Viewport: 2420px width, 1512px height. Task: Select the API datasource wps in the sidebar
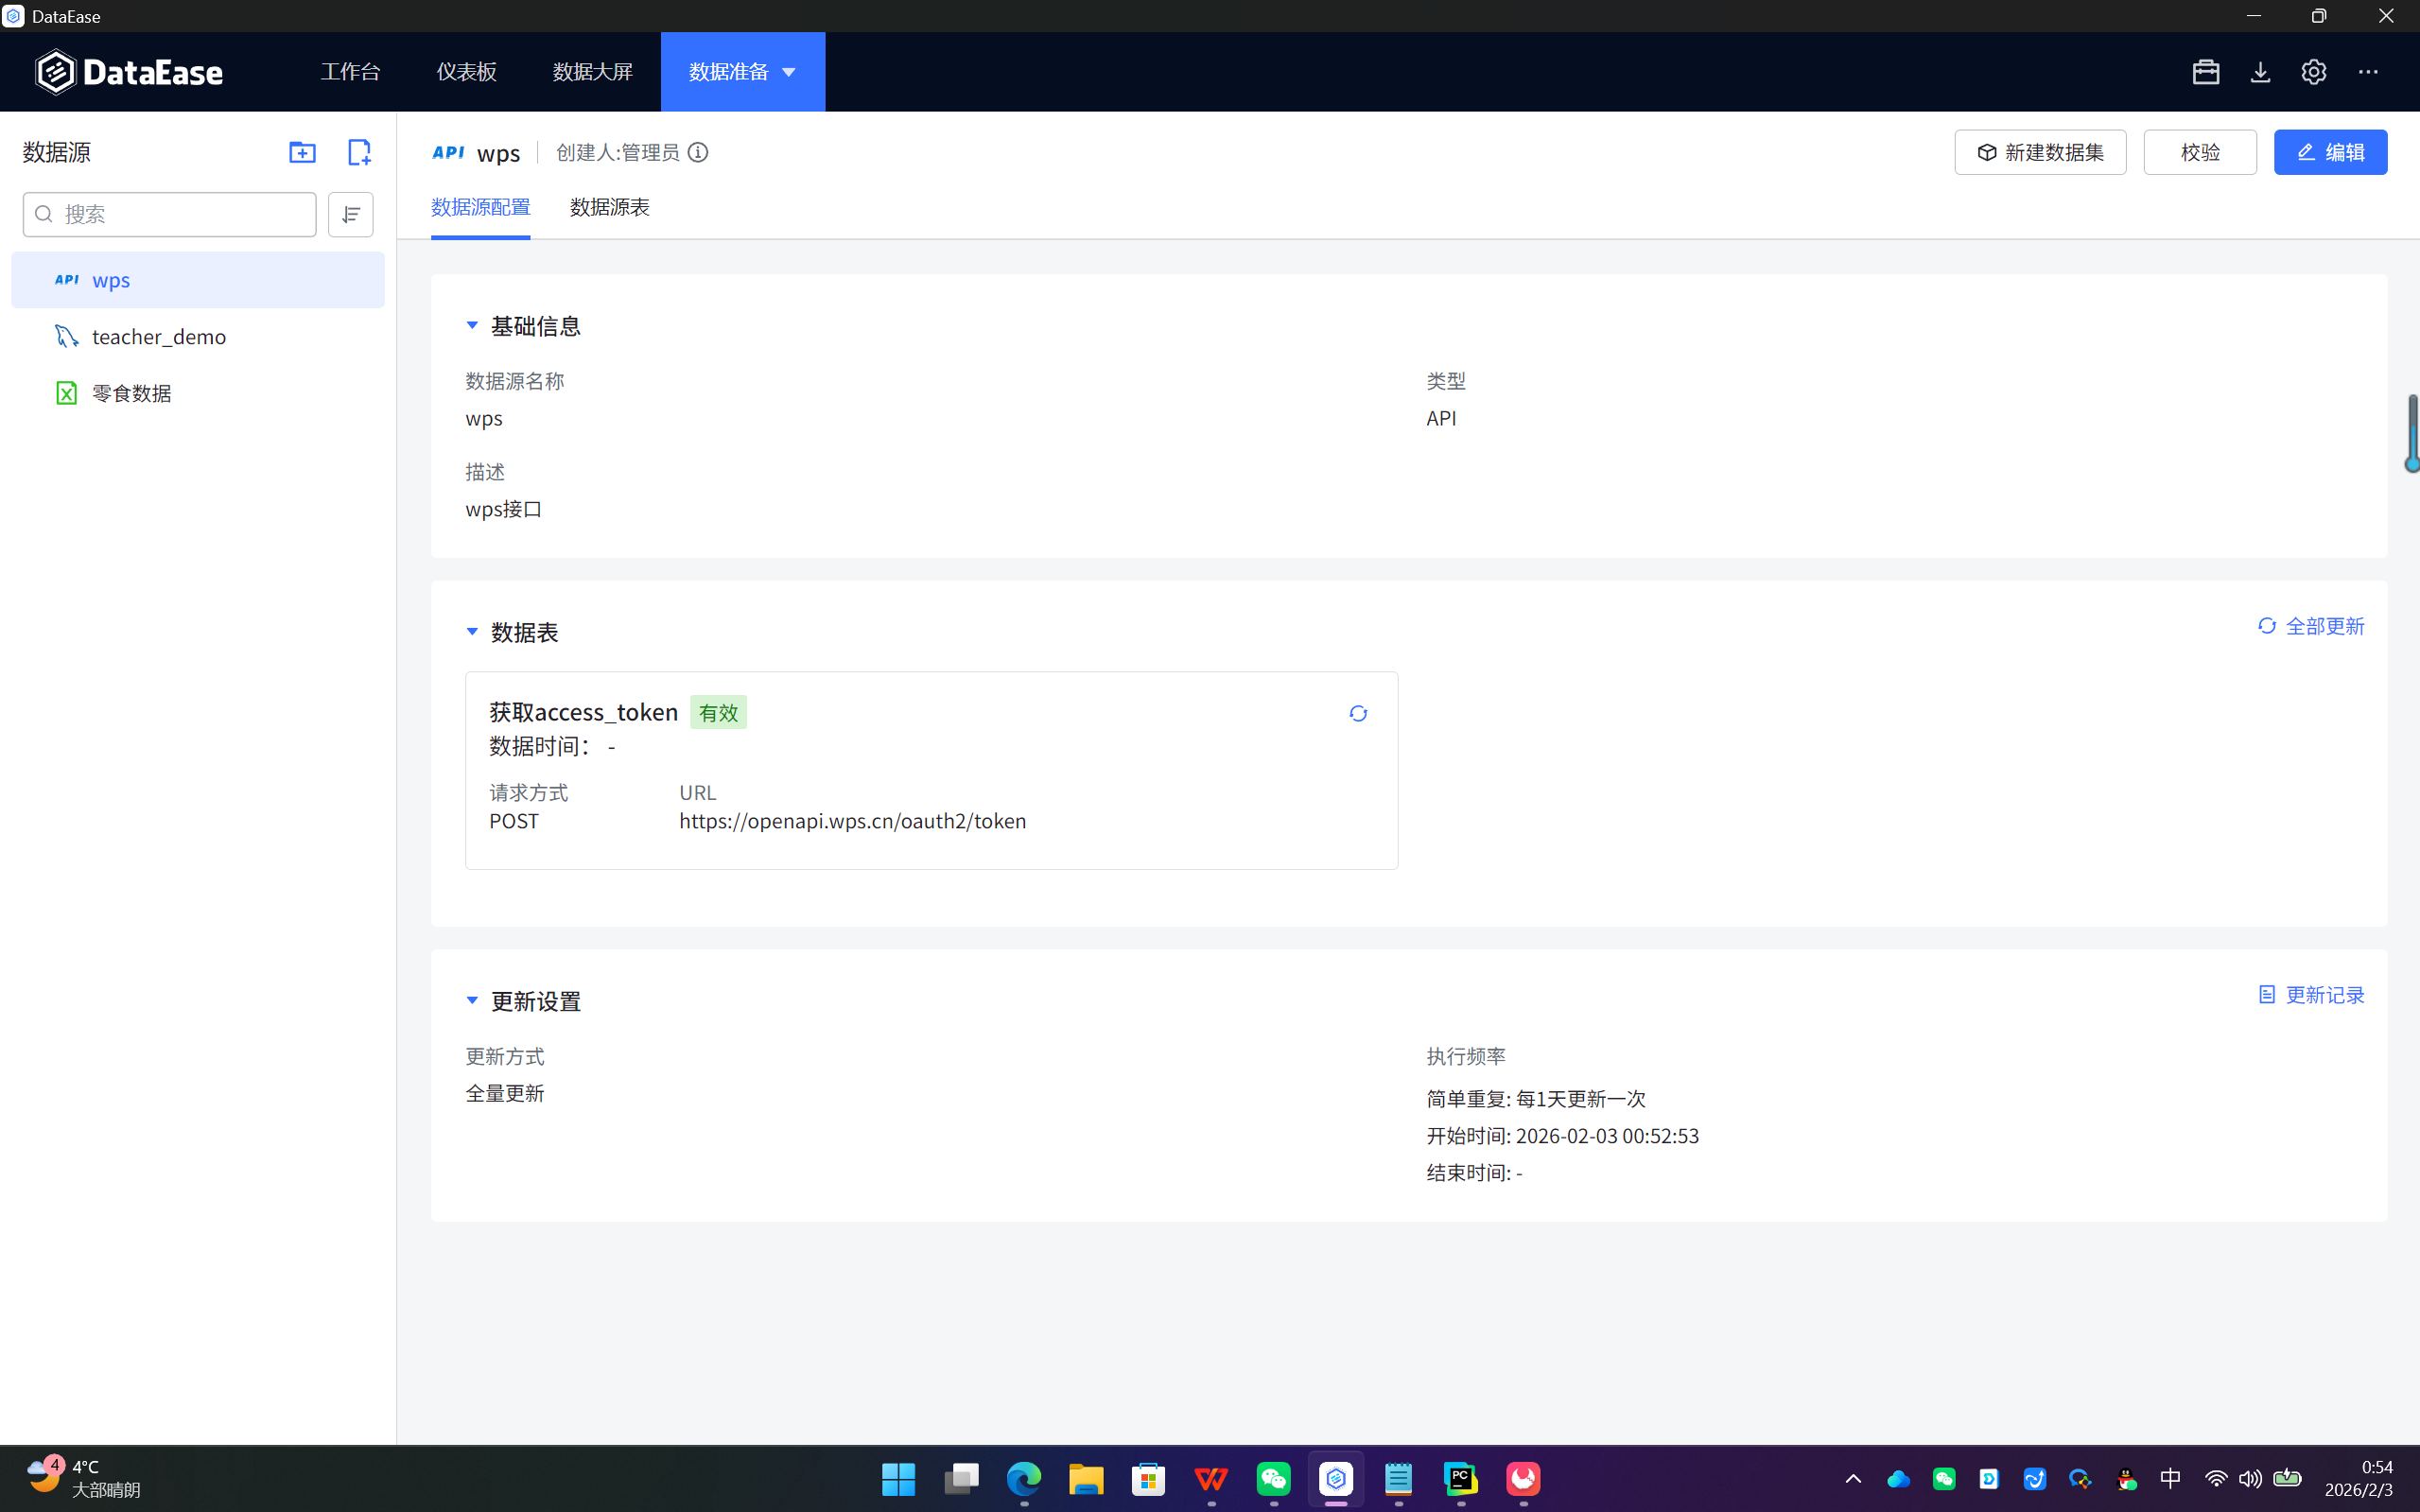tap(111, 280)
